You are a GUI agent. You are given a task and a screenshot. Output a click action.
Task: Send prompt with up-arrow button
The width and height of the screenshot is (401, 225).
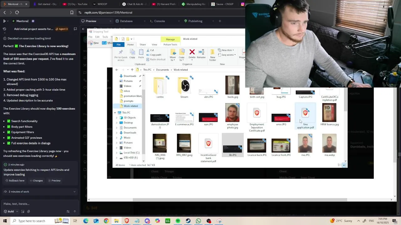pyautogui.click(x=75, y=212)
